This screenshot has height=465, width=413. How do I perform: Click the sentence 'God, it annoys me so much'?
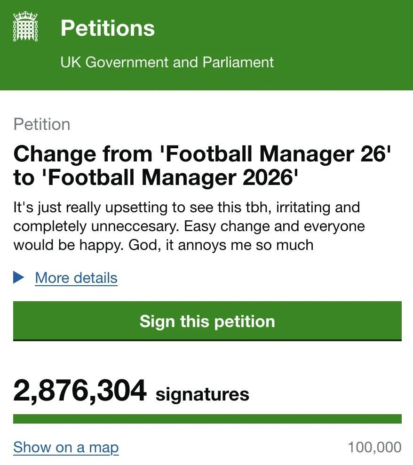239,245
